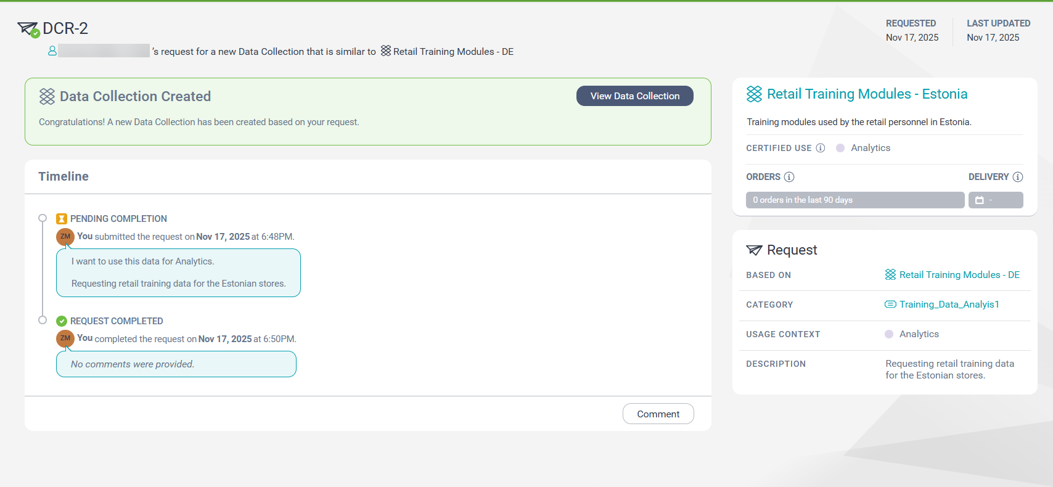Click the Request Completed checkmark icon
The width and height of the screenshot is (1053, 487).
[62, 321]
